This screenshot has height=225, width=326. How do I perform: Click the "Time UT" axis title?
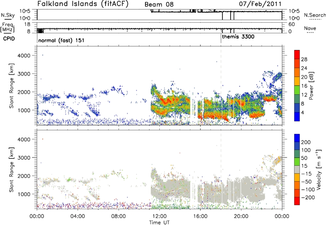[x=159, y=223]
